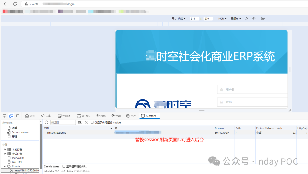Screen dimensions: 308x174
Task: Open Web SQL in sidebar
Action: tap(17, 162)
